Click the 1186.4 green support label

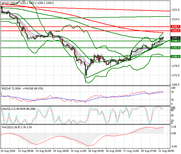pos(175,56)
